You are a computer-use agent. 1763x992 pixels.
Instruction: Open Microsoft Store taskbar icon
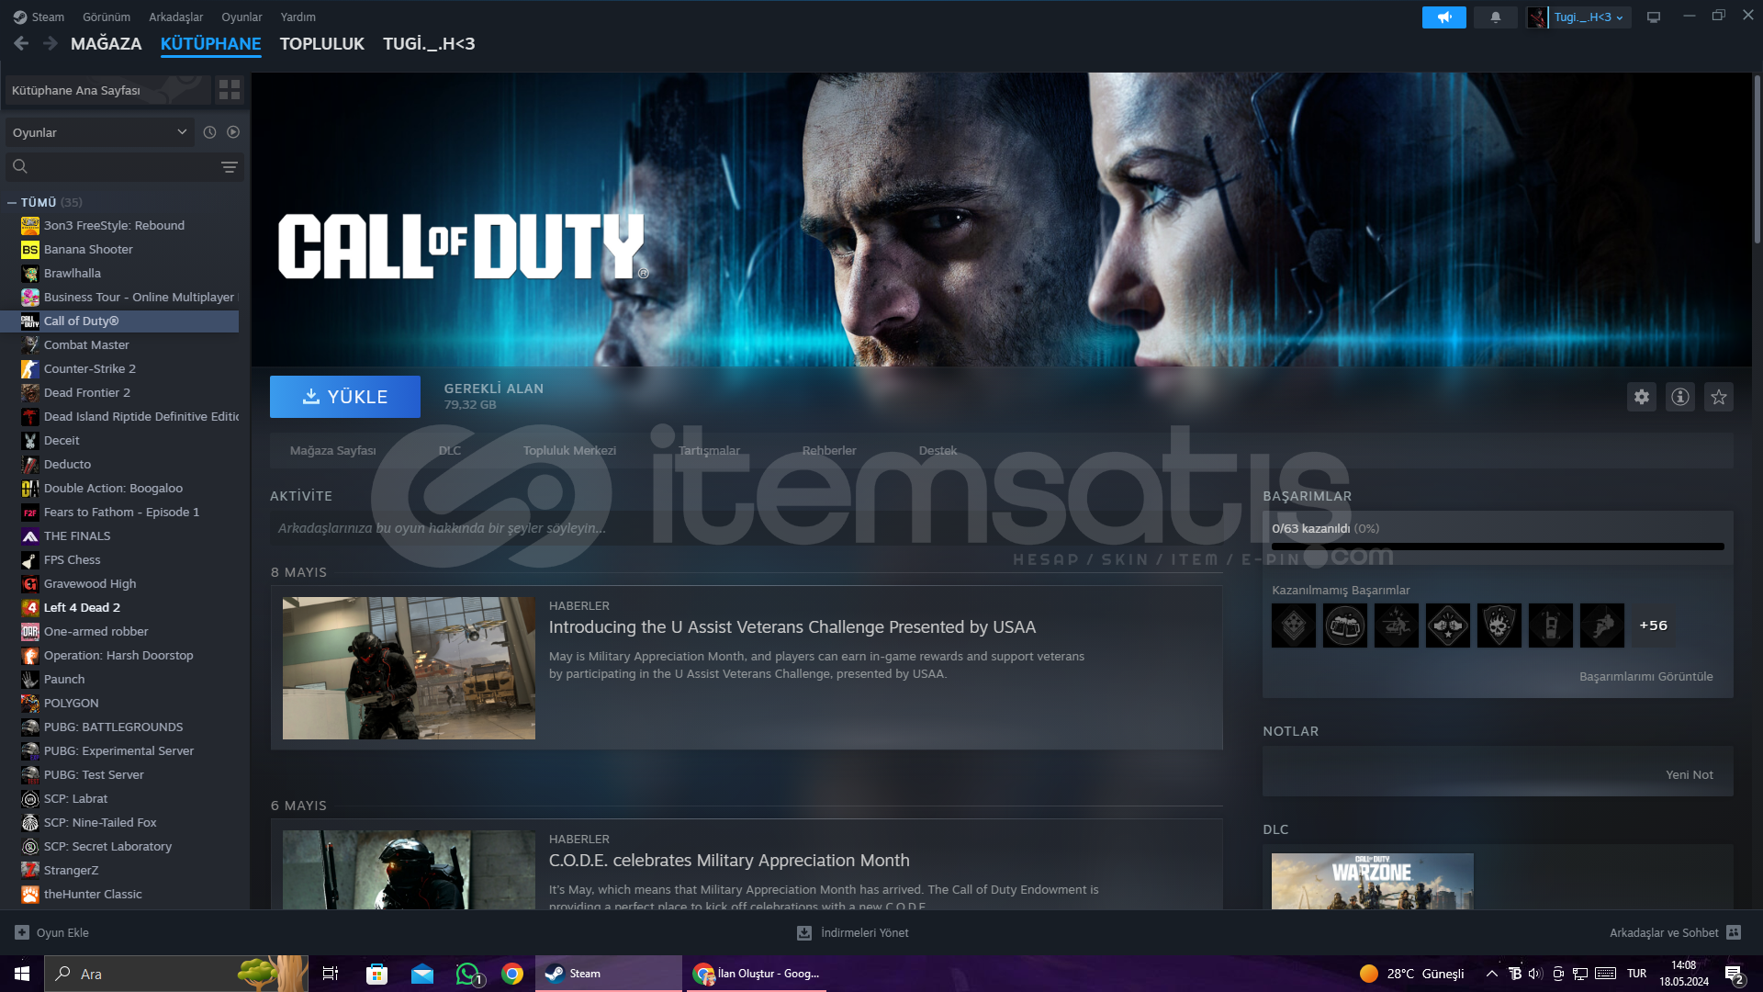click(376, 974)
